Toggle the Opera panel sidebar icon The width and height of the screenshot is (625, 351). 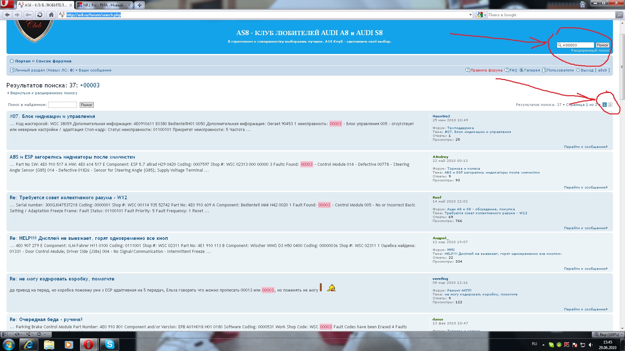(x=5, y=334)
